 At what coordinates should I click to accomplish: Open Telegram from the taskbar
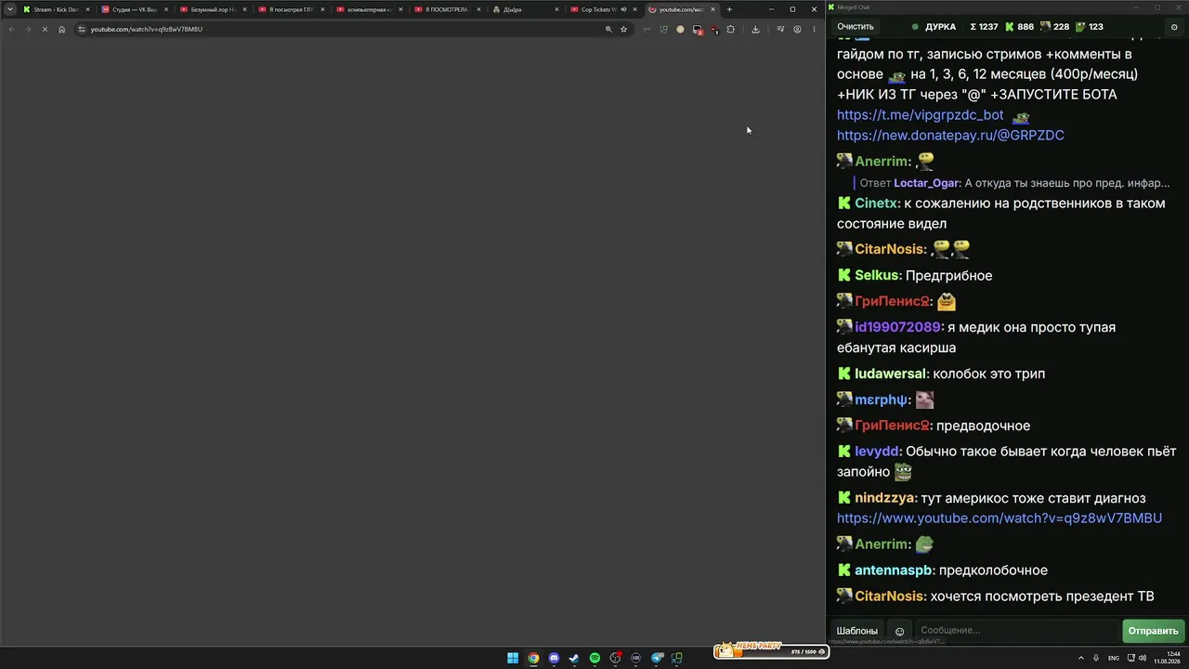(656, 659)
